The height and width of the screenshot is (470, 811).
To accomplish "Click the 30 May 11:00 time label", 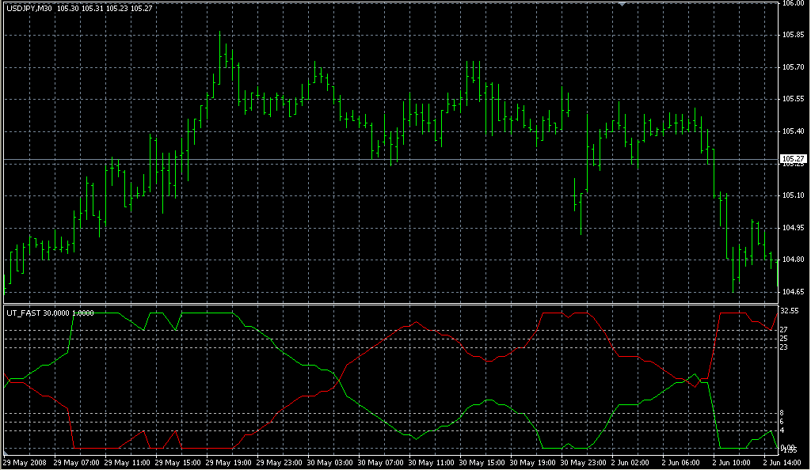I will coord(432,463).
